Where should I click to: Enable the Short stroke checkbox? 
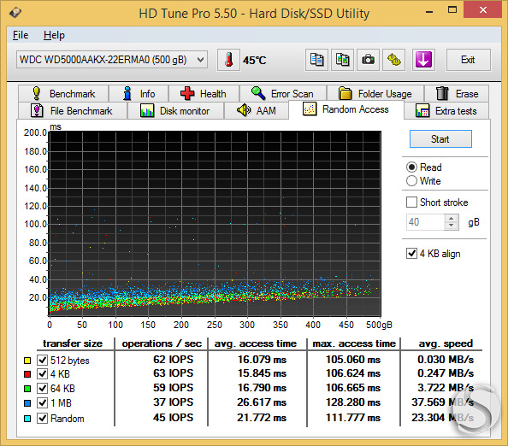coord(411,202)
